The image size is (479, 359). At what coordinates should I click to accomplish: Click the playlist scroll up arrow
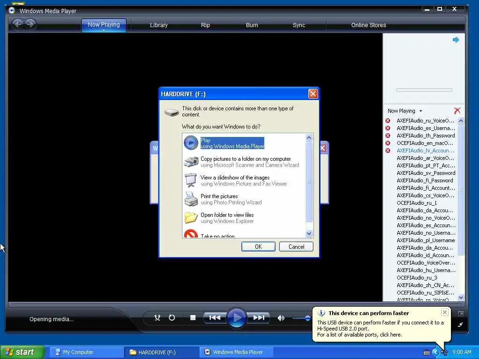[461, 121]
